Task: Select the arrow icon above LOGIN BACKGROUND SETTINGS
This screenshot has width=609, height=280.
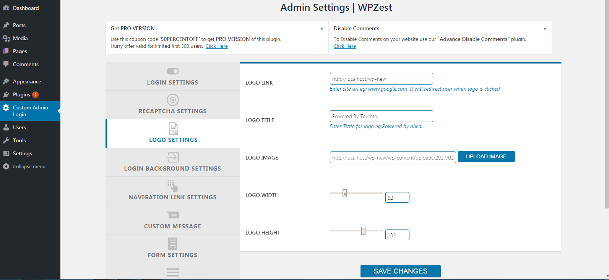Action: pyautogui.click(x=172, y=157)
